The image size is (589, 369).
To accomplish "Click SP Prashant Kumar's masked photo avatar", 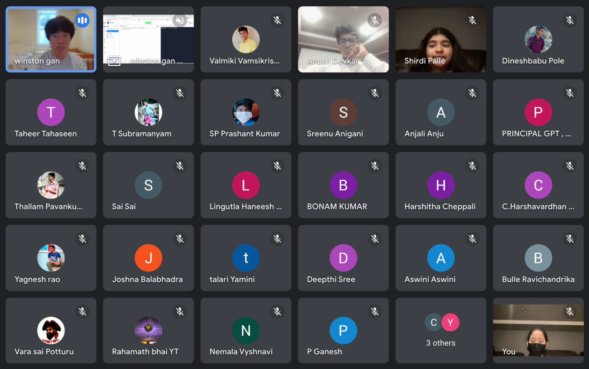I will (246, 112).
